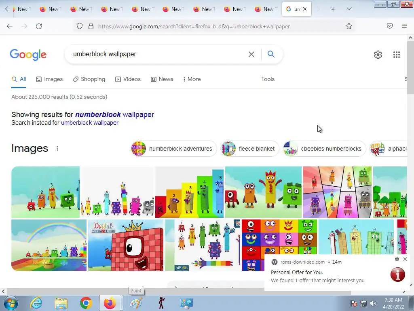Launch Google Chrome from the taskbar
The width and height of the screenshot is (414, 311).
[86, 303]
